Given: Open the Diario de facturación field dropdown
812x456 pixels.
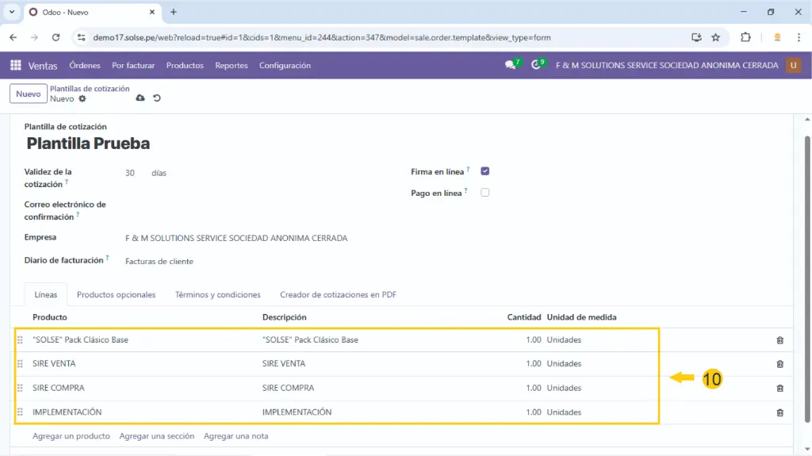Looking at the screenshot, I should [159, 262].
